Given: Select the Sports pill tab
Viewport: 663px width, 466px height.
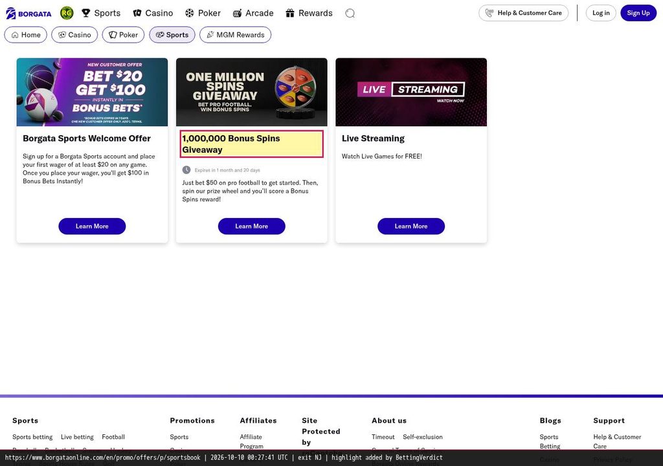Looking at the screenshot, I should pyautogui.click(x=172, y=35).
